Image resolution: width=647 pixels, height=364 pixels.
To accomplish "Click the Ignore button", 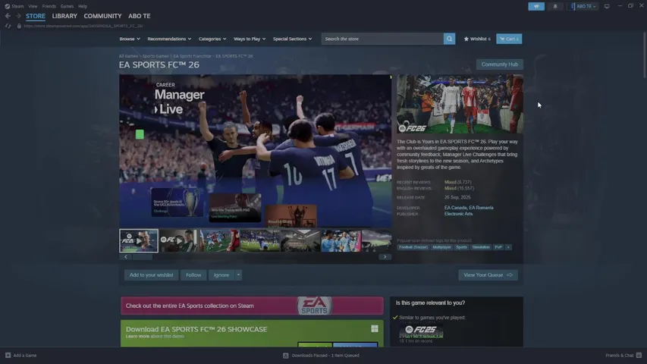I will (x=221, y=275).
